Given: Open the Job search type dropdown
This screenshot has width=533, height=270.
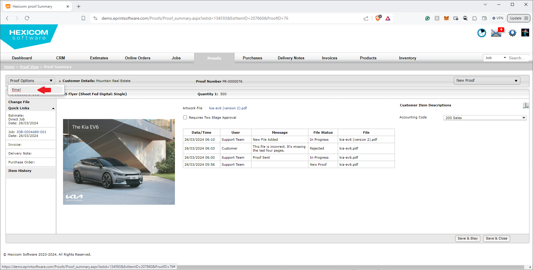Looking at the screenshot, I should [496, 58].
